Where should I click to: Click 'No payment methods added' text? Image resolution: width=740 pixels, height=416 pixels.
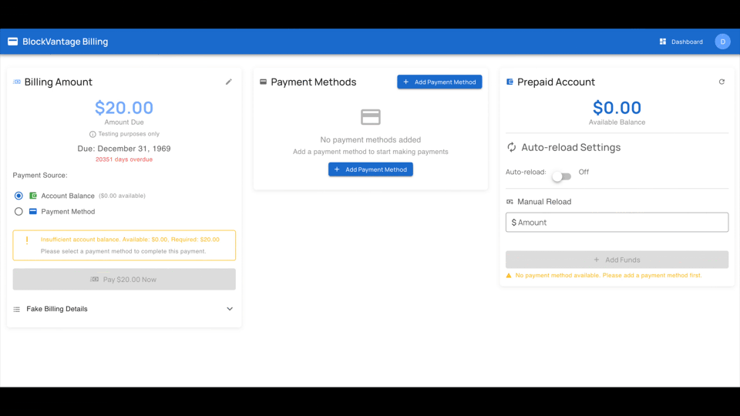pyautogui.click(x=371, y=139)
